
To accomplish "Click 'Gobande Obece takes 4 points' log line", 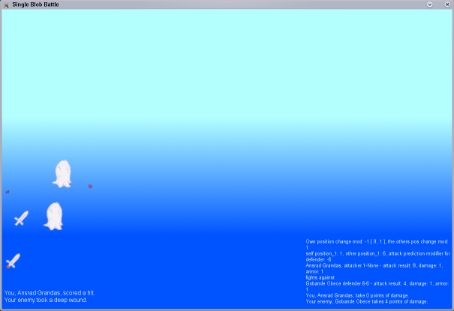I will click(x=366, y=301).
